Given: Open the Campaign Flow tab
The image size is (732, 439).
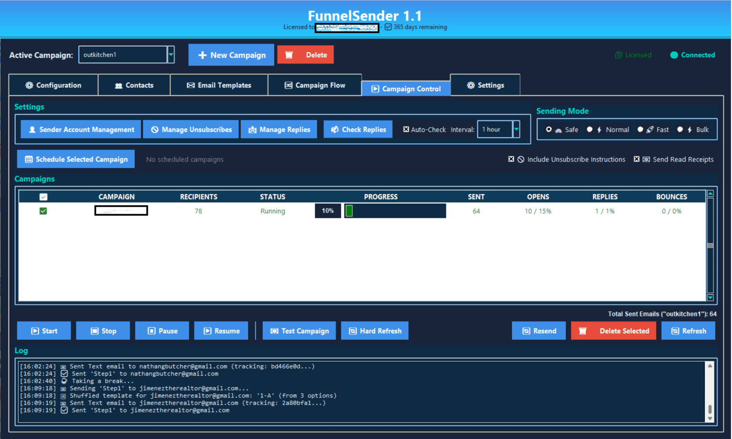Looking at the screenshot, I should pos(315,85).
